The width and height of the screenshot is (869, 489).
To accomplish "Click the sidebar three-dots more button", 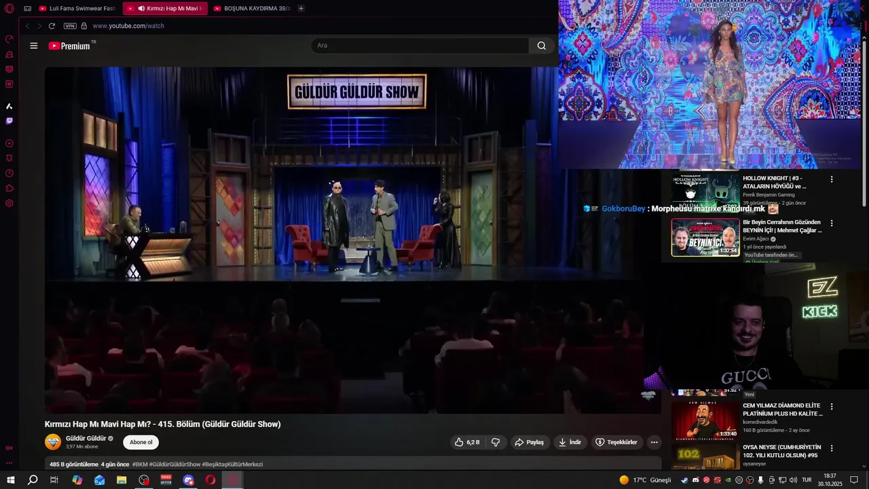I will (10, 463).
